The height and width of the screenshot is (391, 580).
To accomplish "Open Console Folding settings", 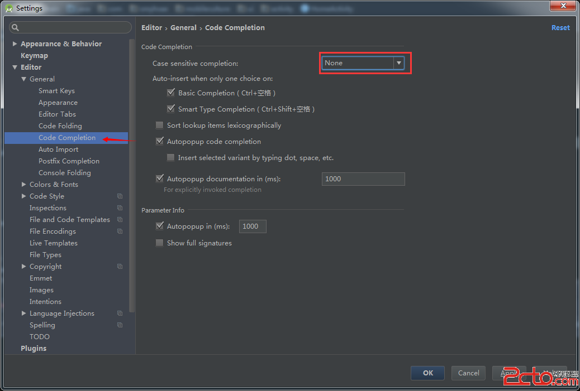I will (65, 173).
